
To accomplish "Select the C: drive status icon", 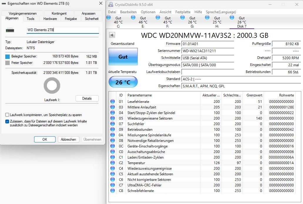I will click(x=109, y=18).
